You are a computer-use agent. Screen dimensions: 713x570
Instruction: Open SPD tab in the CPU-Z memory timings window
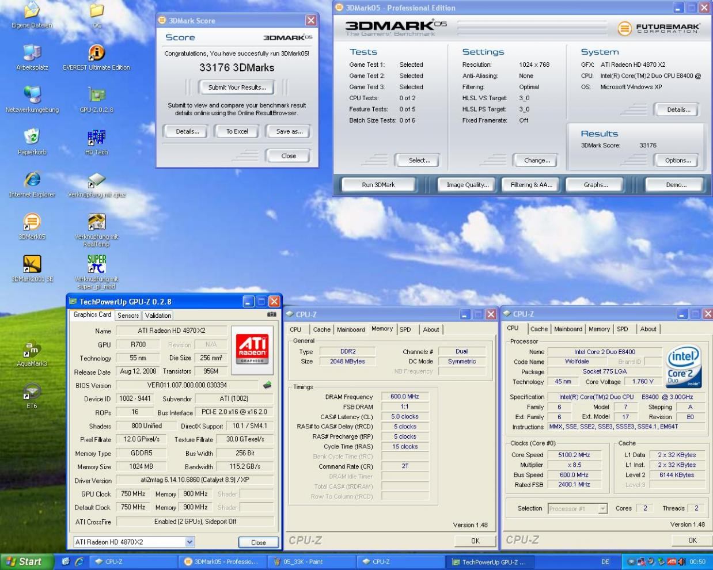405,329
